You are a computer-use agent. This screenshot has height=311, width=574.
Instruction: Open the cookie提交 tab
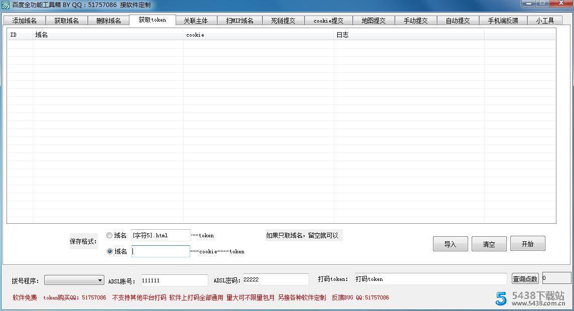(328, 21)
